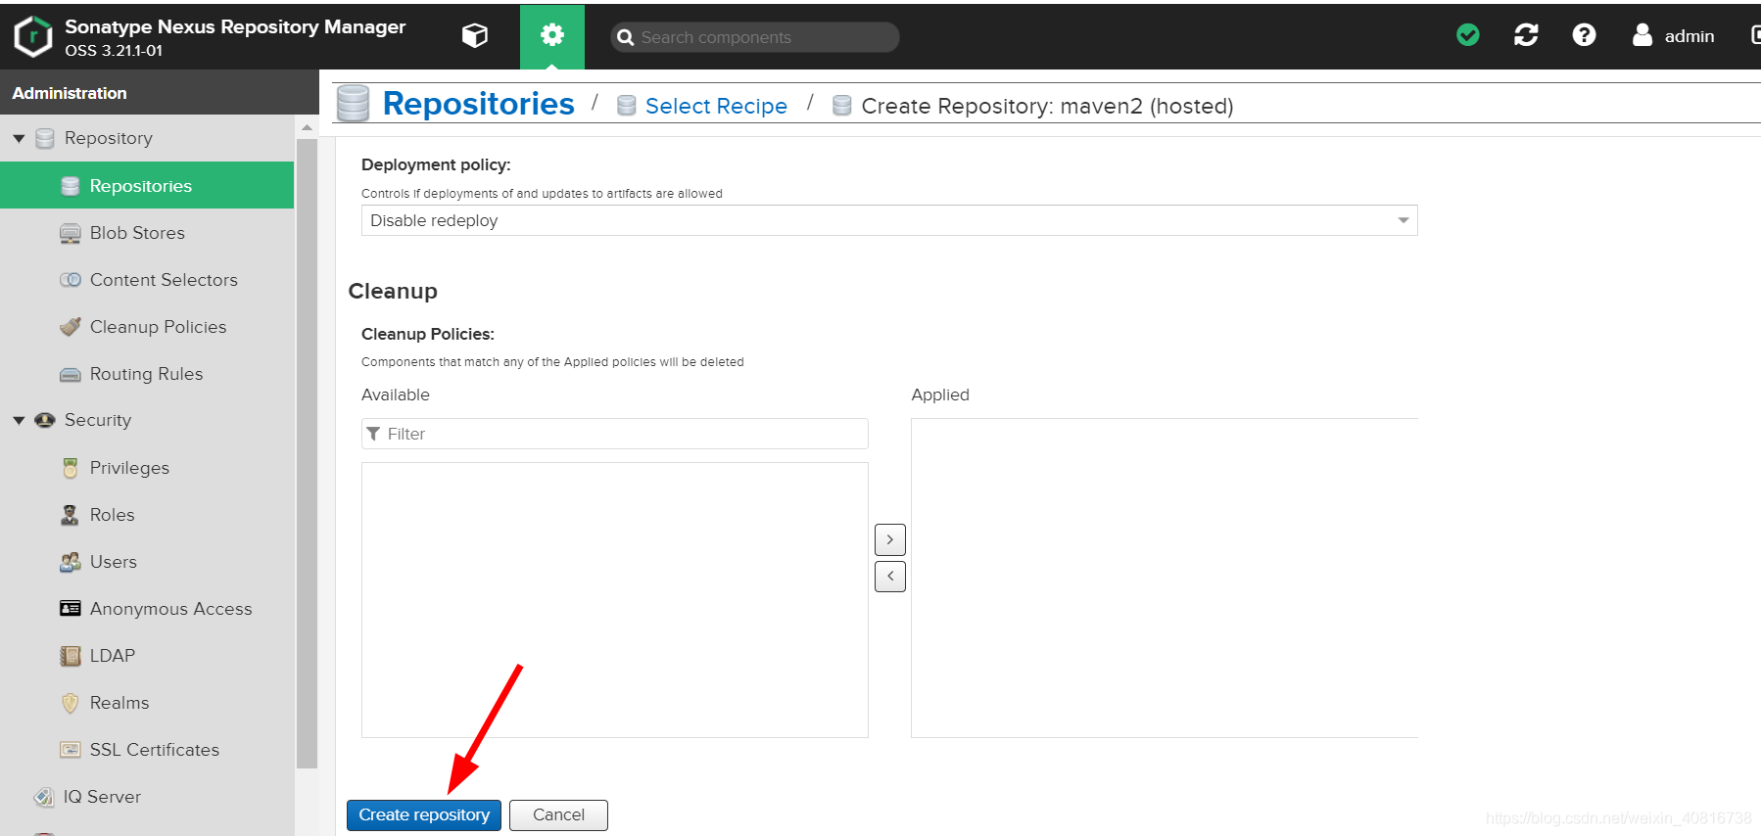Open the Browse cube icon

coord(475,36)
